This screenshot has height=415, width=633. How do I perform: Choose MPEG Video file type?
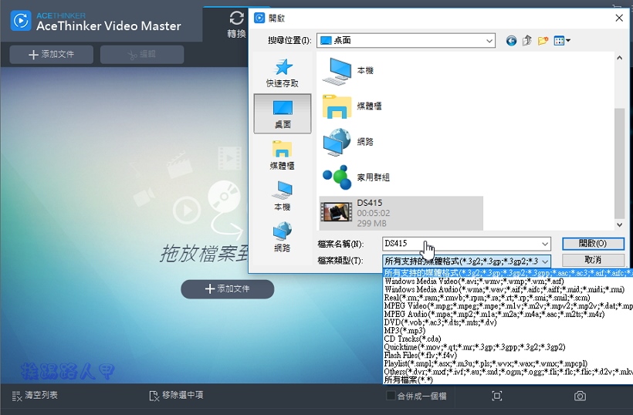[x=508, y=306]
